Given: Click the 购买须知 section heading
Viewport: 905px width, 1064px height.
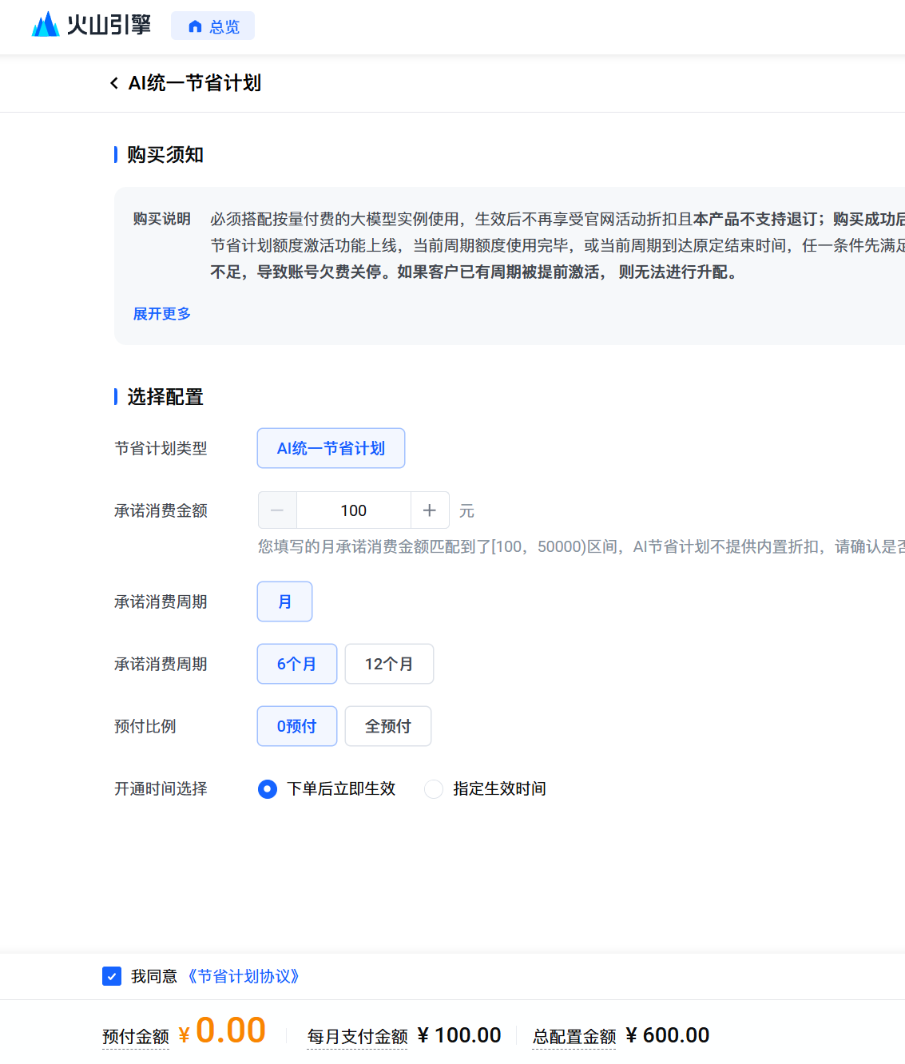Looking at the screenshot, I should coord(165,154).
